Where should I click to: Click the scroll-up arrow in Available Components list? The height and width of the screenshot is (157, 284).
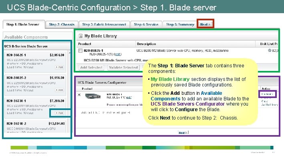(70, 53)
